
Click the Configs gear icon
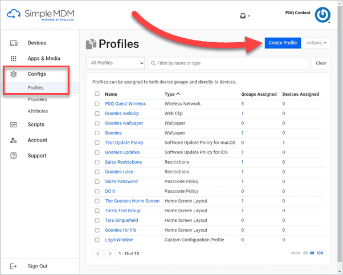point(13,74)
